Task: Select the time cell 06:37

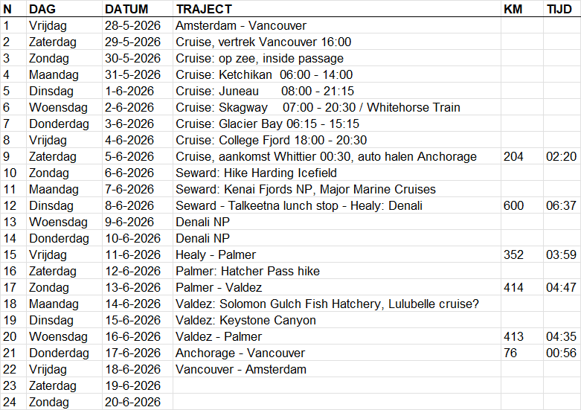Action: (x=562, y=205)
